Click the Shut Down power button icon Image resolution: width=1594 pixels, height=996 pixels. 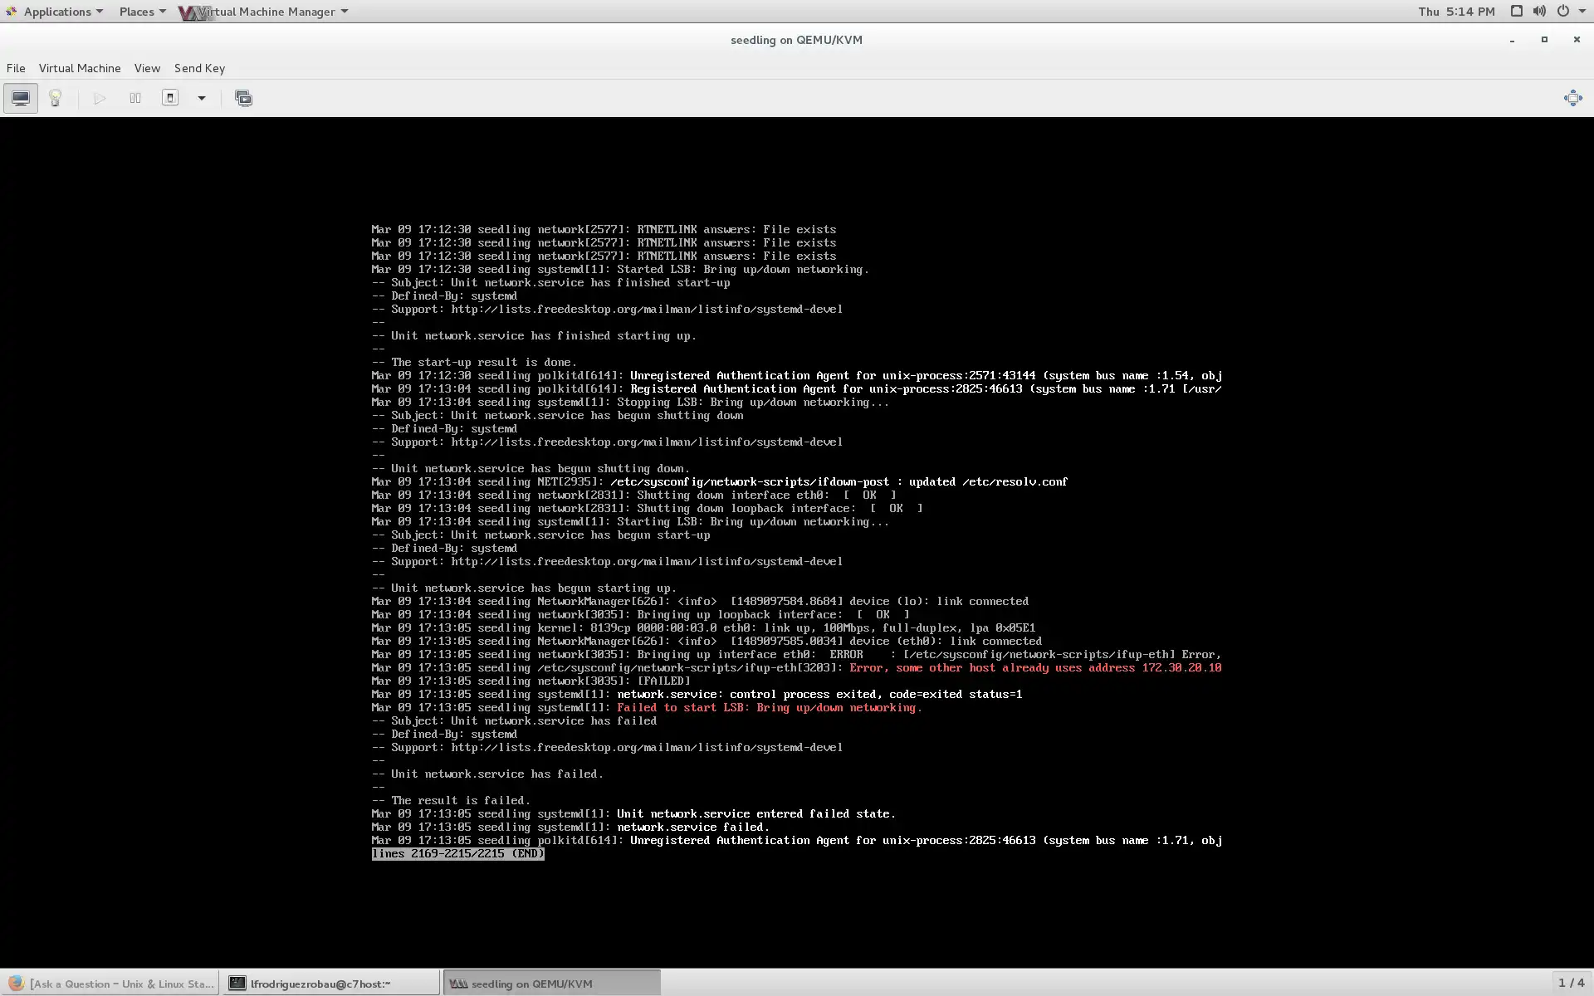pyautogui.click(x=170, y=98)
